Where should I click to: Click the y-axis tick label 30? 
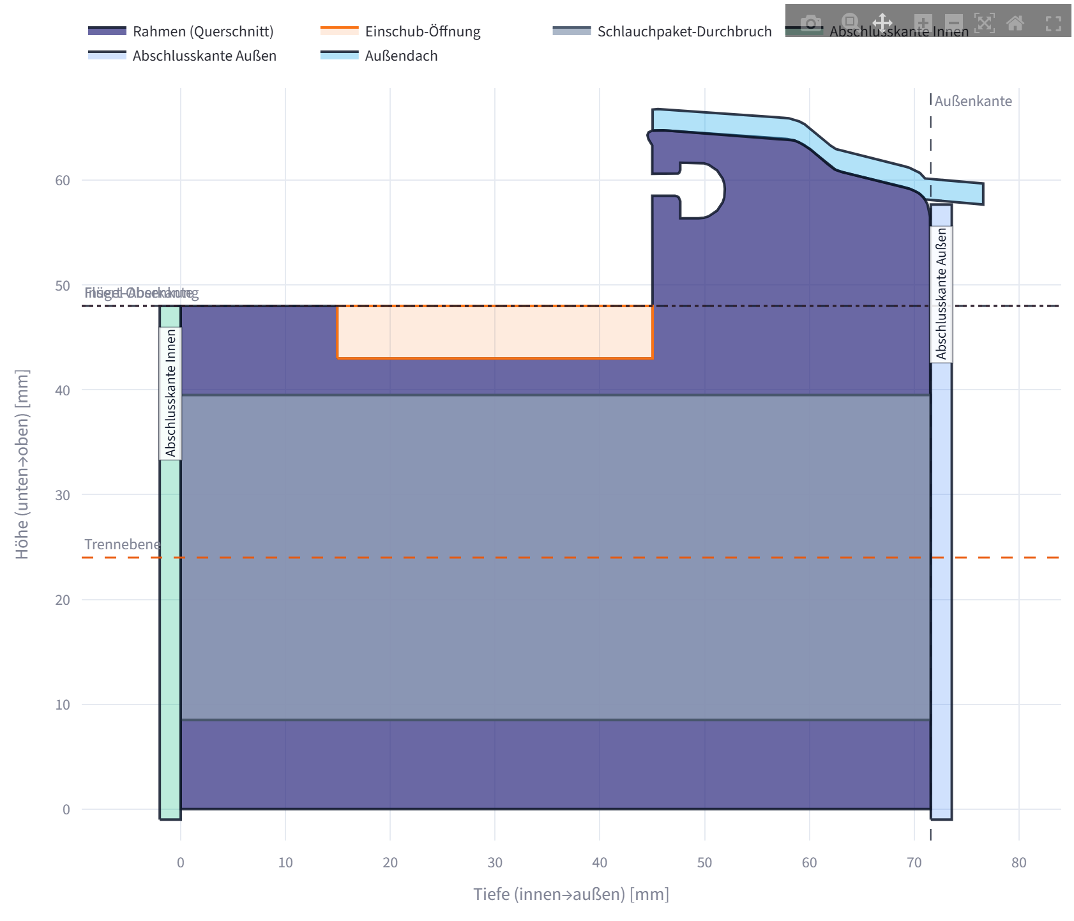coord(63,495)
